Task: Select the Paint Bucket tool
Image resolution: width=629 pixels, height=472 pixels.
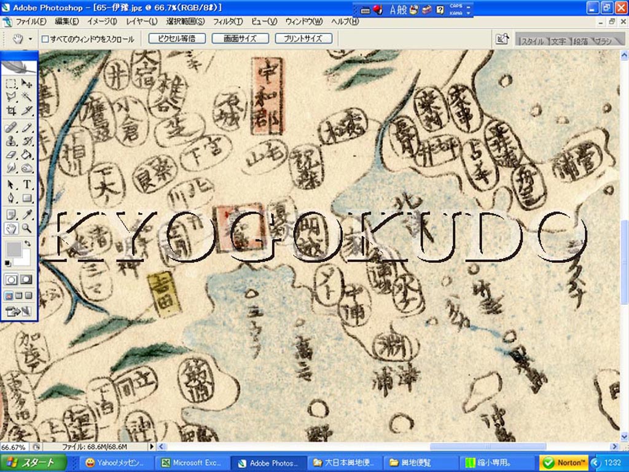Action: pos(26,154)
